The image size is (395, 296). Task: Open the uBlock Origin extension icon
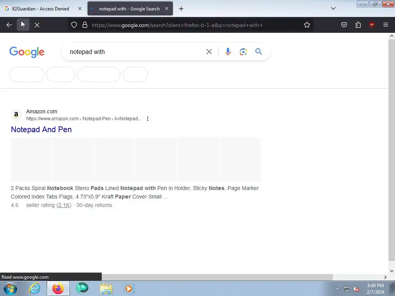tap(372, 25)
